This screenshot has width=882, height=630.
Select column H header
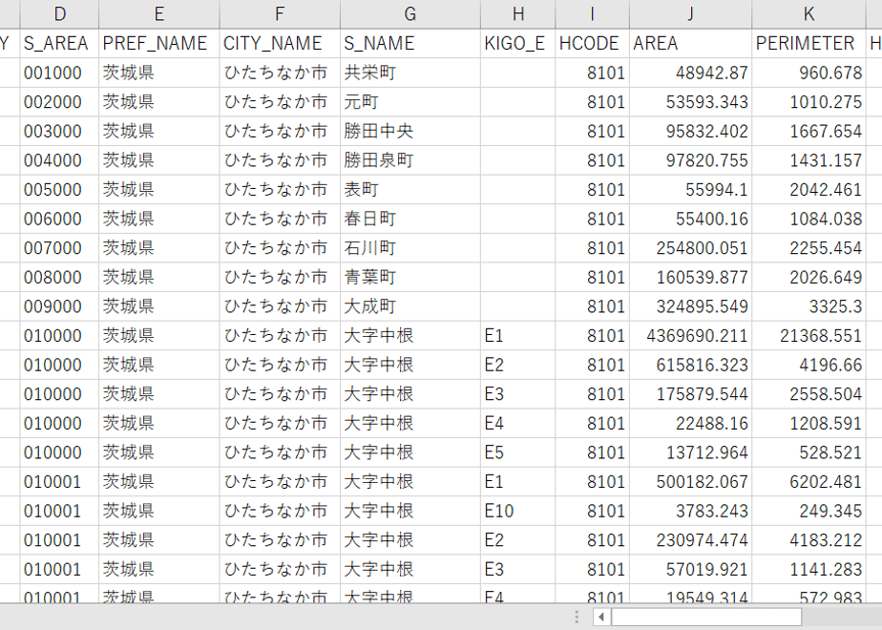click(518, 14)
